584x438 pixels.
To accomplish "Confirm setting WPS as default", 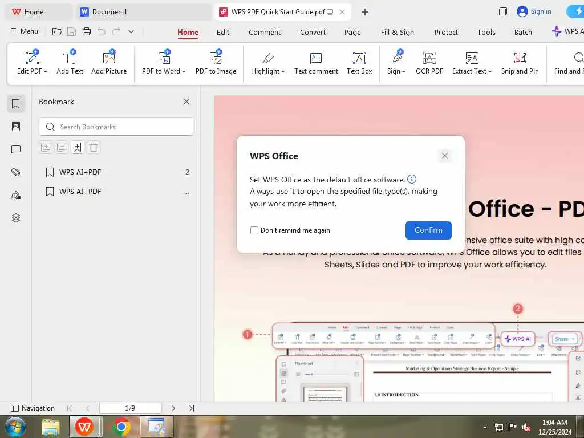I will 428,230.
